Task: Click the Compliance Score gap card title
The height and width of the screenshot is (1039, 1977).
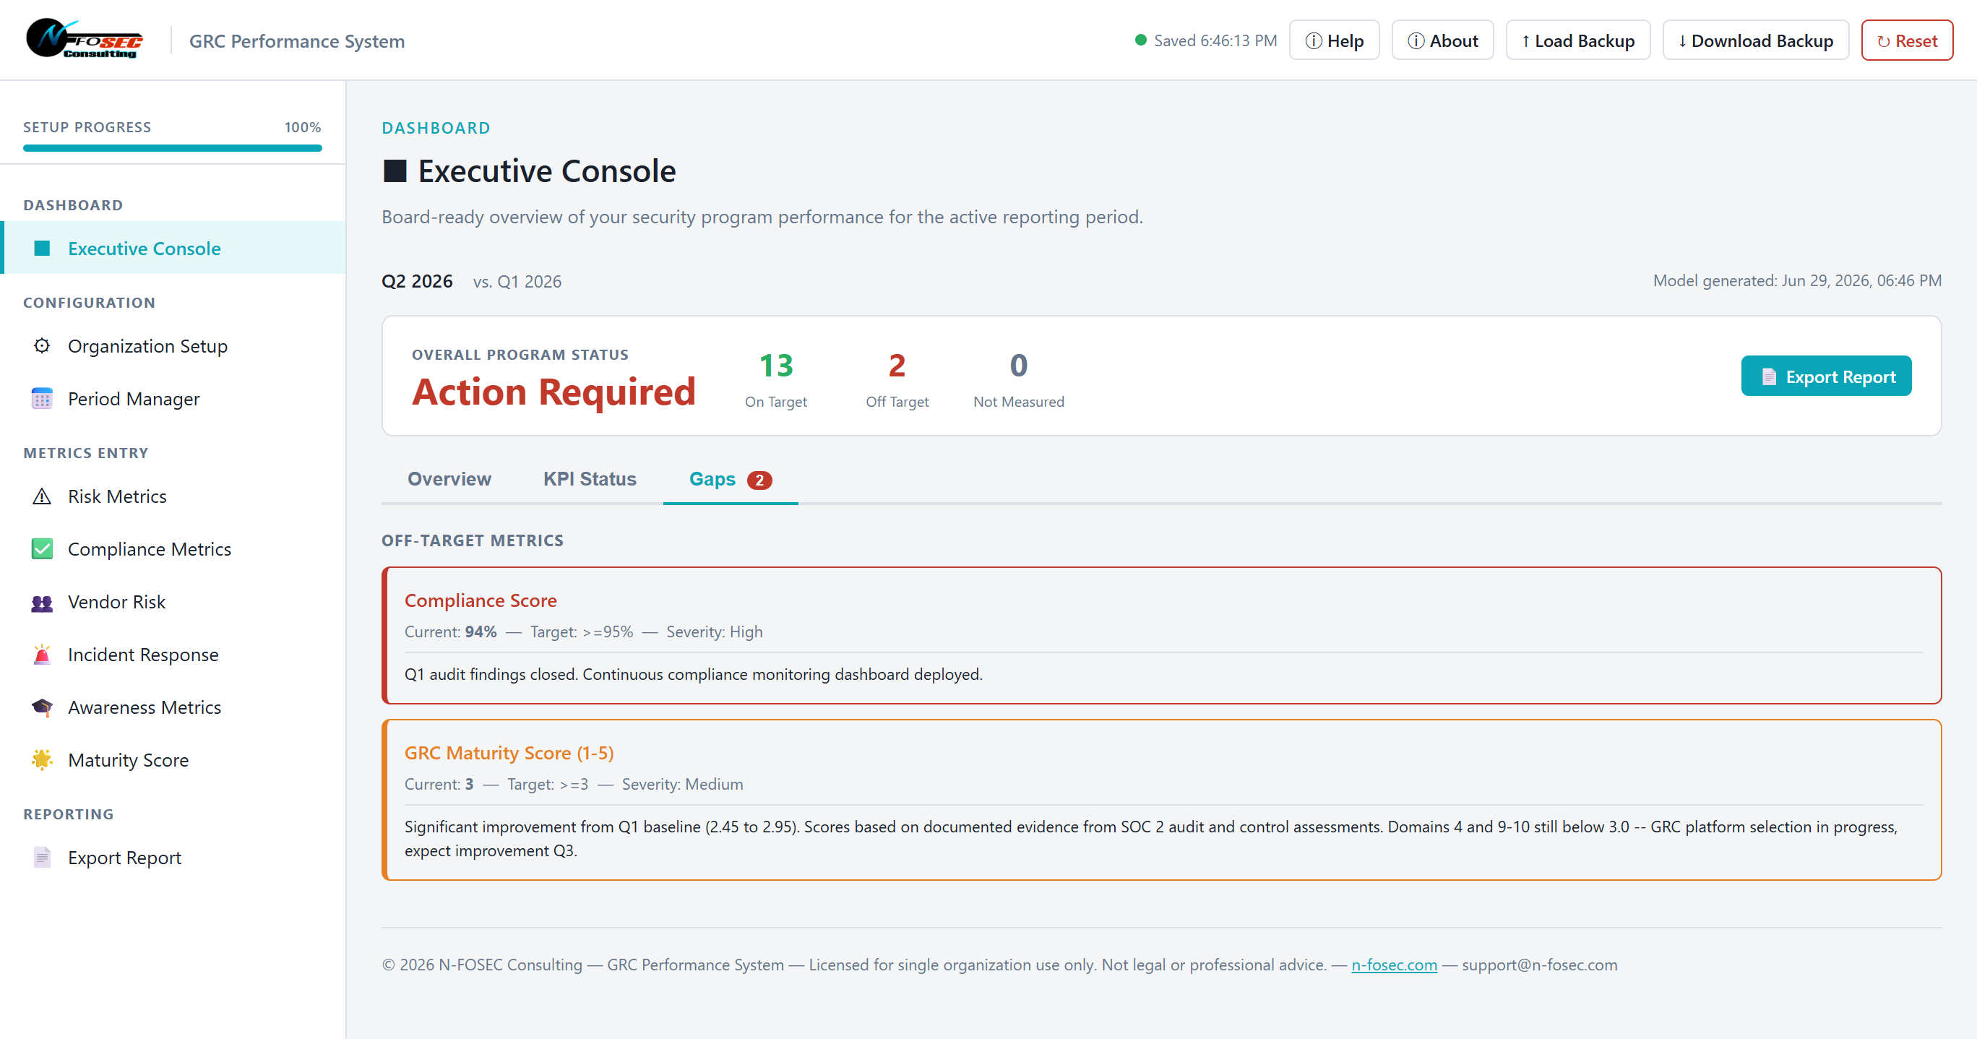Action: tap(481, 601)
